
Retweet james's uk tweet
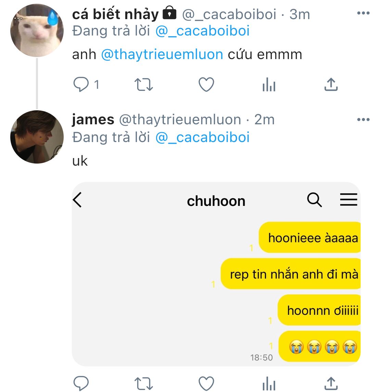point(143,383)
